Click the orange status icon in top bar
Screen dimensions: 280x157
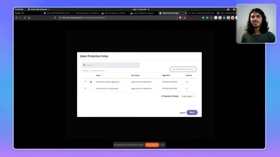(234, 10)
